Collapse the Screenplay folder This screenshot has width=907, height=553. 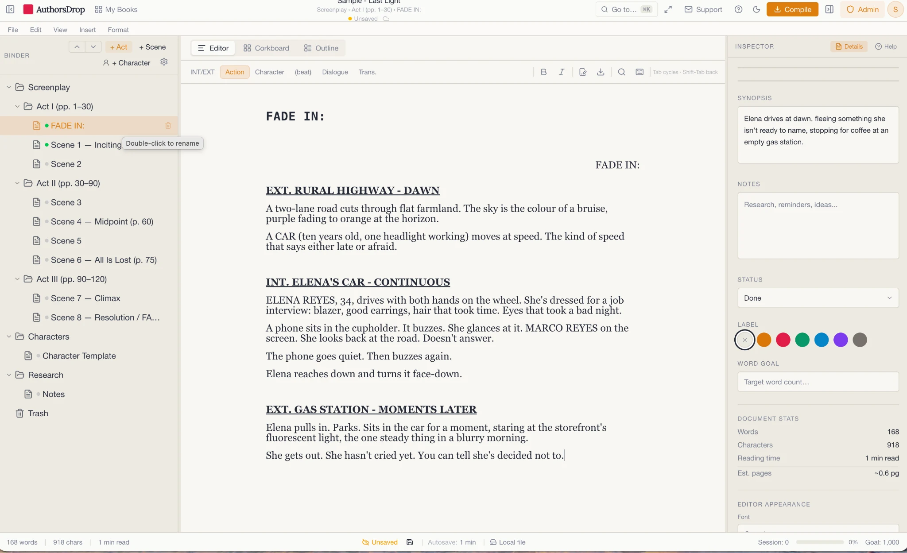9,87
